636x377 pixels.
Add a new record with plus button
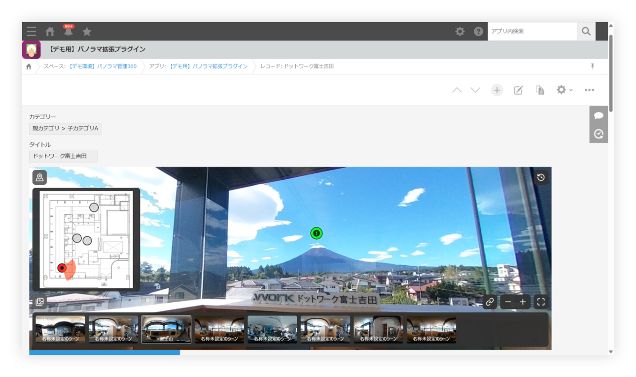click(x=497, y=90)
